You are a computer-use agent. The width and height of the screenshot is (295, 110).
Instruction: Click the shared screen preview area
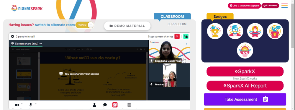[x=79, y=73]
